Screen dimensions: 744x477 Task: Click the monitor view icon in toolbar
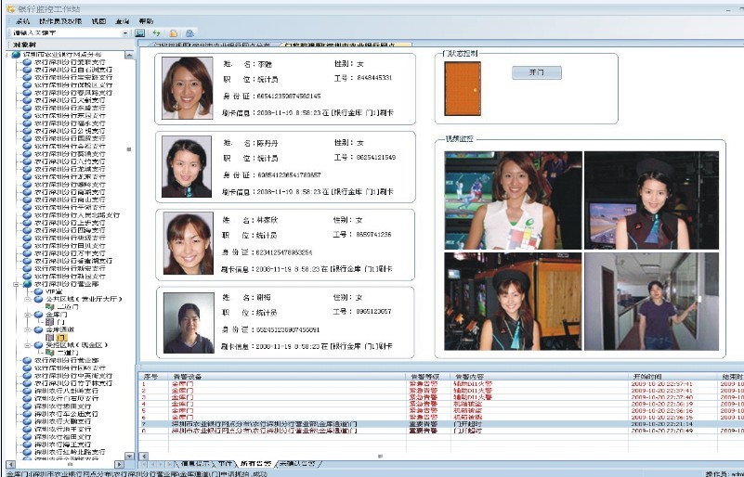point(140,32)
